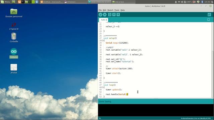The width and height of the screenshot is (214, 120).
Task: Click the rest.set_name("tutorial") line
Action: (x=120, y=61)
